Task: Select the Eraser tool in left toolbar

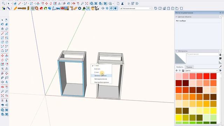Action: [x=7, y=24]
